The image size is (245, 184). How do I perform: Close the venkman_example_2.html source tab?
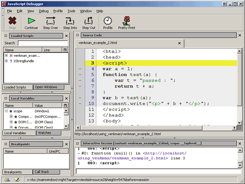click(x=179, y=43)
